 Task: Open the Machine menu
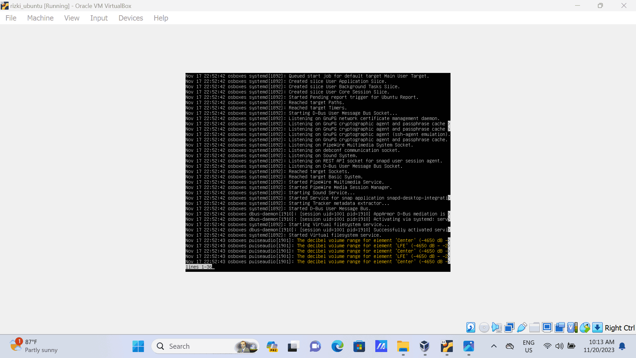coord(40,18)
